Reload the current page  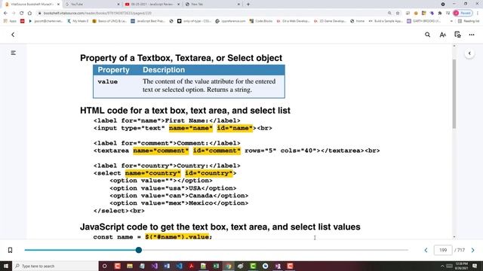point(22,14)
